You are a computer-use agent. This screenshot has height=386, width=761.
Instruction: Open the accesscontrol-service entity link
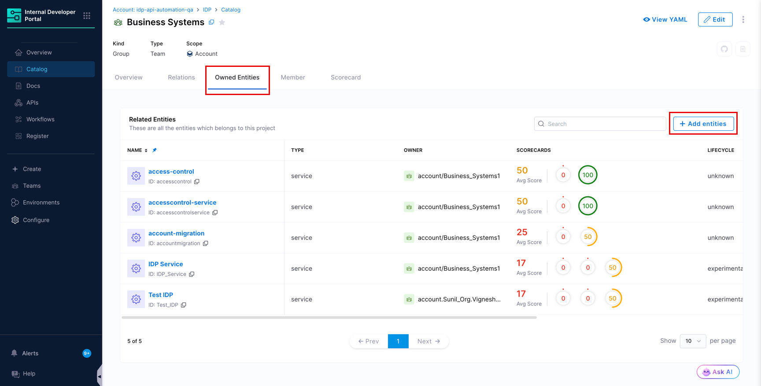pyautogui.click(x=182, y=202)
